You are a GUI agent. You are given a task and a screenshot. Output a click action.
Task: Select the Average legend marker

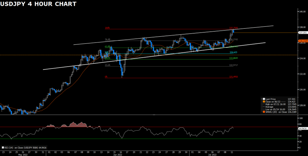263,107
